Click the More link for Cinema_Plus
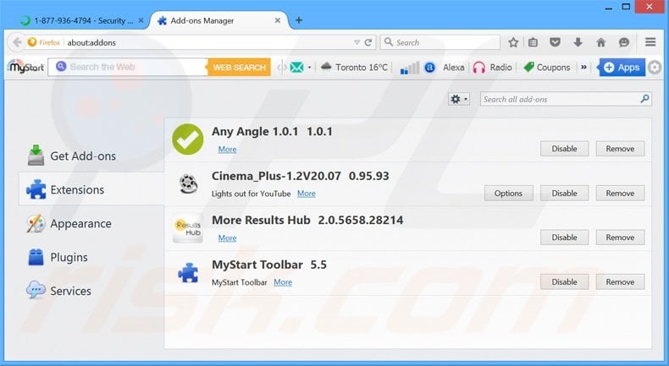Viewport: 669px width, 366px height. point(306,193)
